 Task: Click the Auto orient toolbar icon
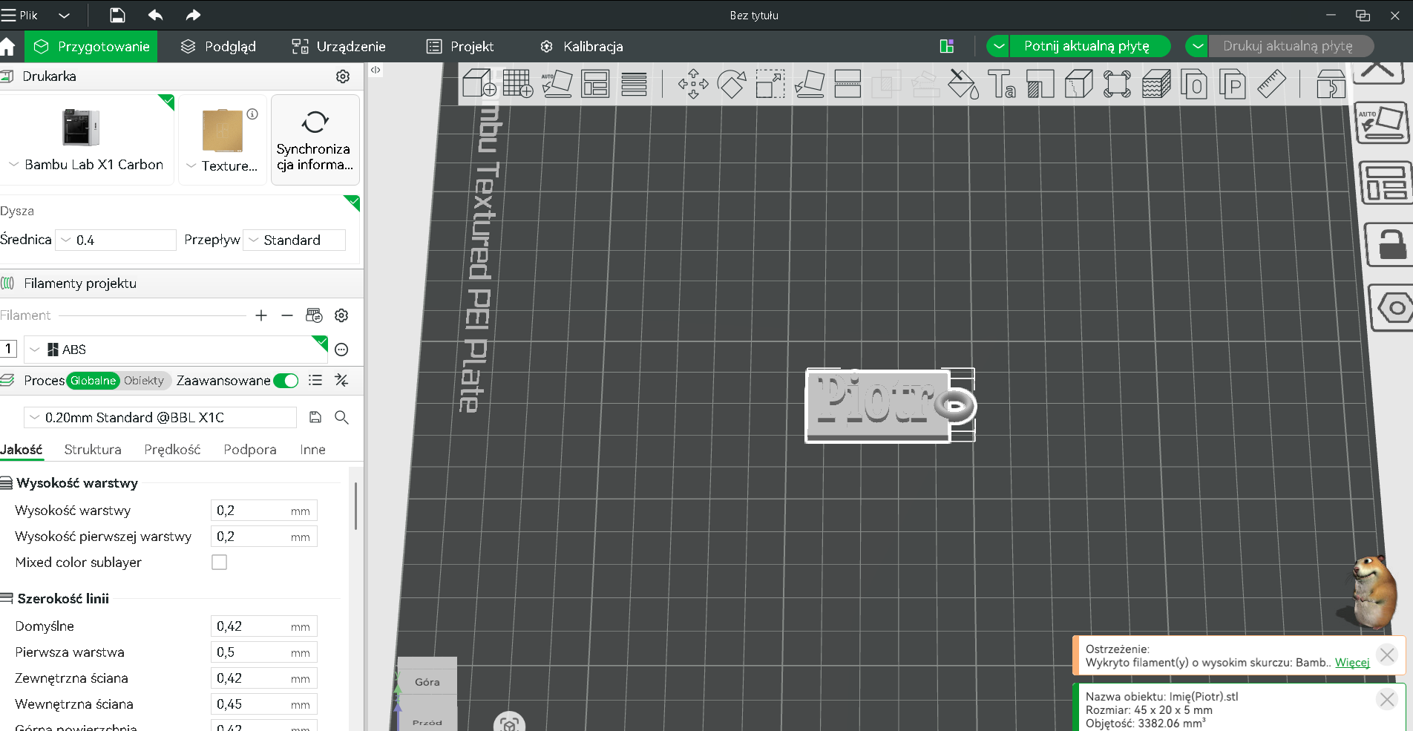[x=557, y=83]
